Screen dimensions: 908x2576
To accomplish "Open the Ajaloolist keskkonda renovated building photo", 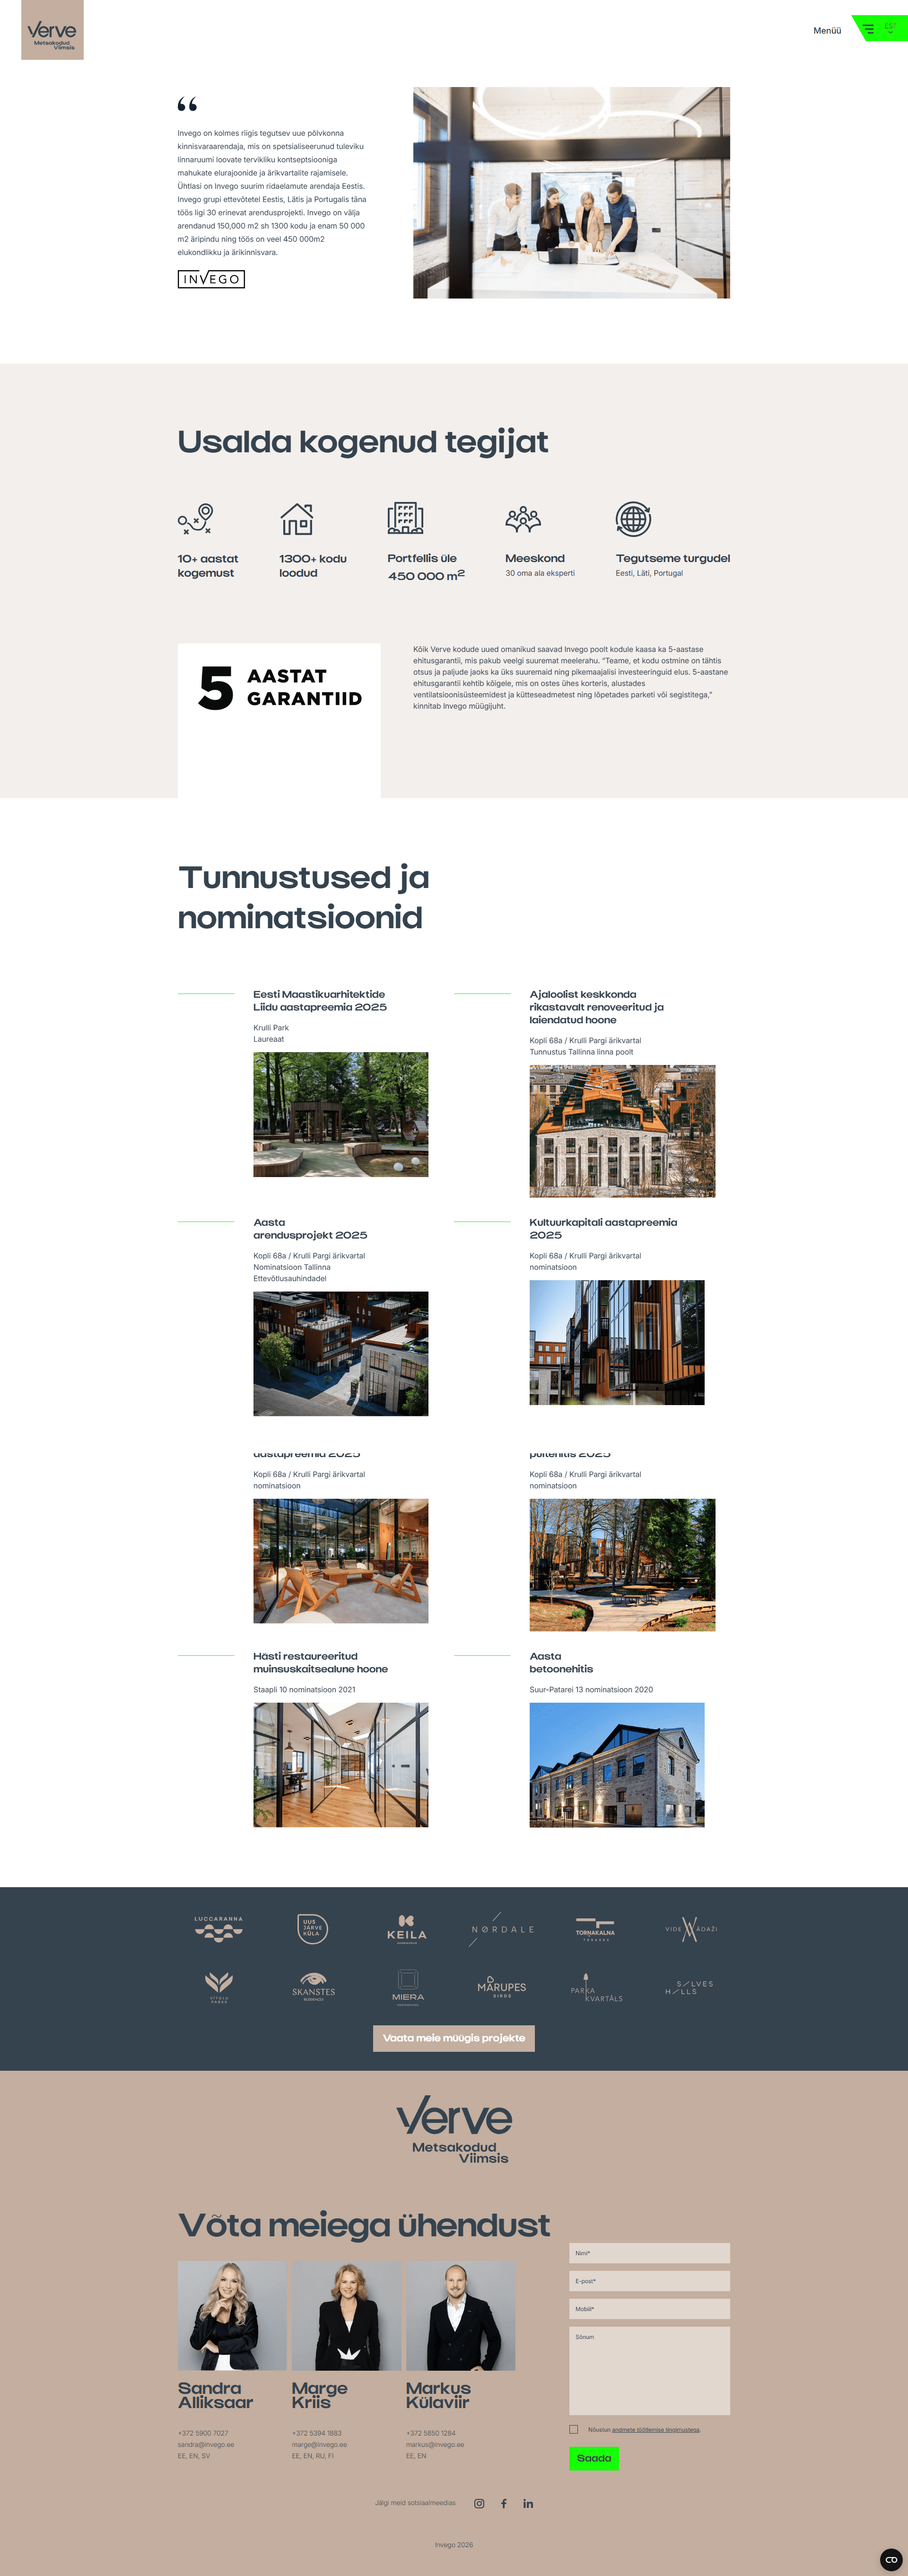I will [x=622, y=1131].
